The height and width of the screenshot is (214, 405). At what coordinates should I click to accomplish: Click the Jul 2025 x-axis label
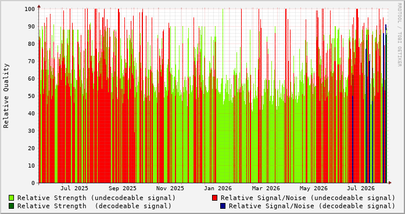click(74, 188)
